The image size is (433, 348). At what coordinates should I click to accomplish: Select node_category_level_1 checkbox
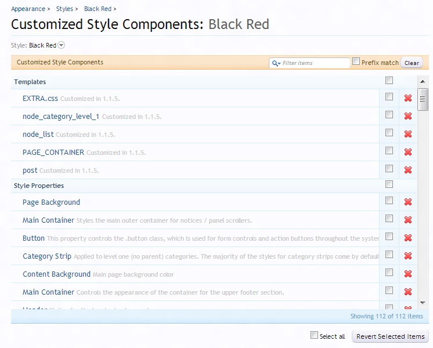[x=389, y=114]
